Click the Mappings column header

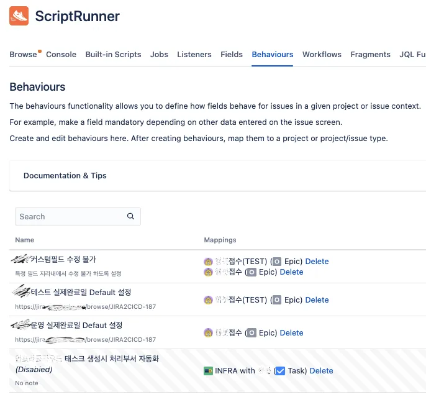click(220, 240)
